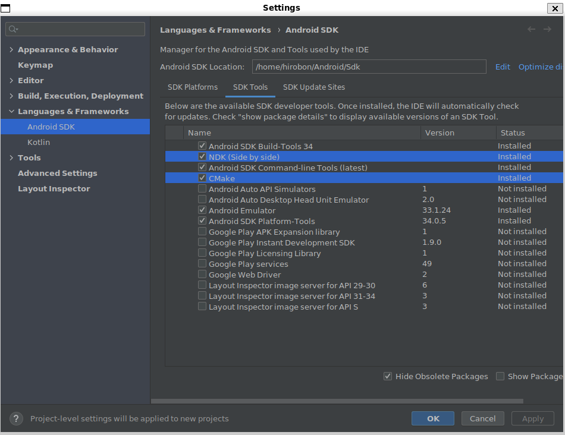Viewport: 565px width, 435px height.
Task: Switch to SDK Platforms tab
Action: pyautogui.click(x=193, y=87)
